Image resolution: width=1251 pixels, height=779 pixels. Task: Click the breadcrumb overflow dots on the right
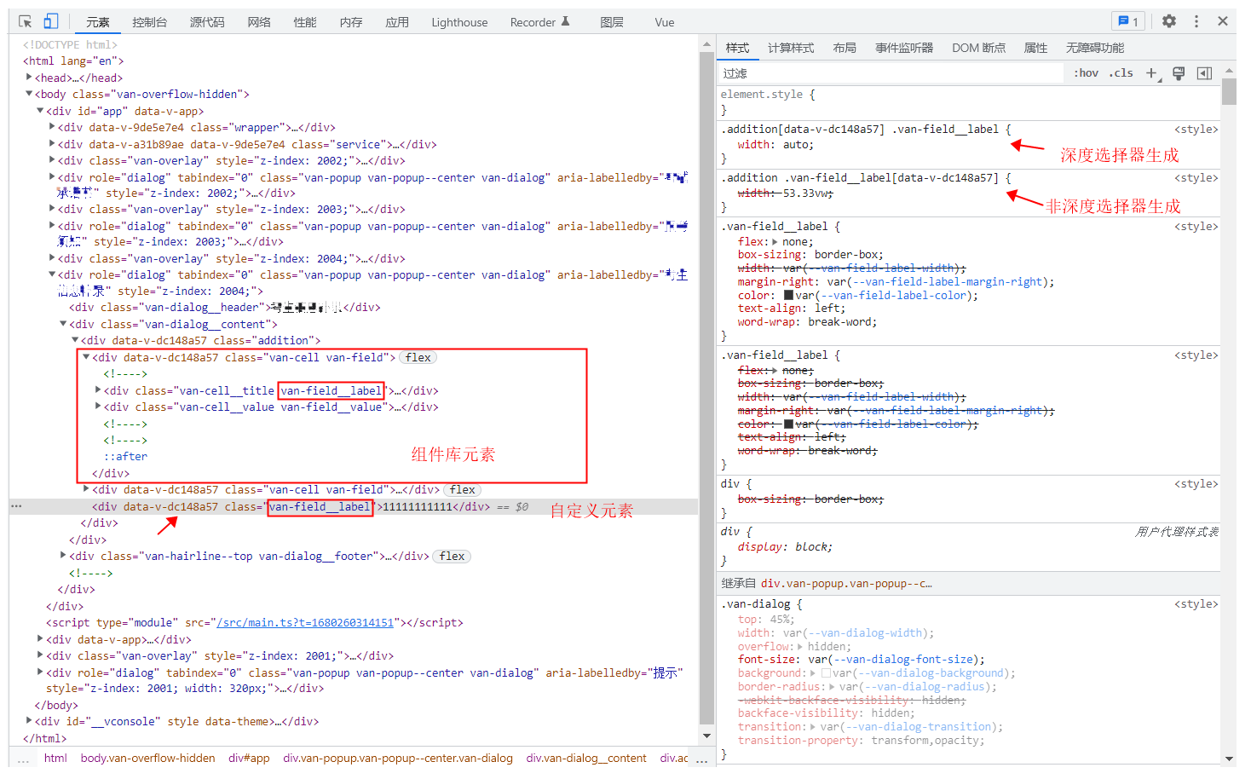(x=701, y=759)
